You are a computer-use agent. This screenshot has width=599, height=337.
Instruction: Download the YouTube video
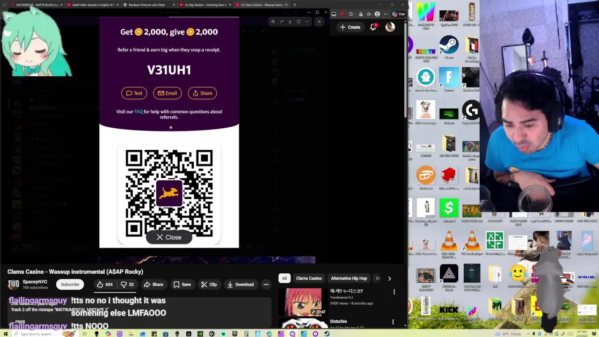pos(240,285)
